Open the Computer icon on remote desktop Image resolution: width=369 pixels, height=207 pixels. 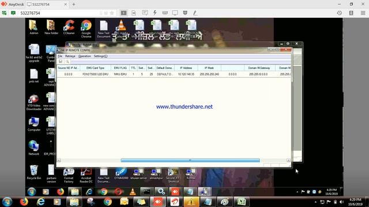coord(34,124)
